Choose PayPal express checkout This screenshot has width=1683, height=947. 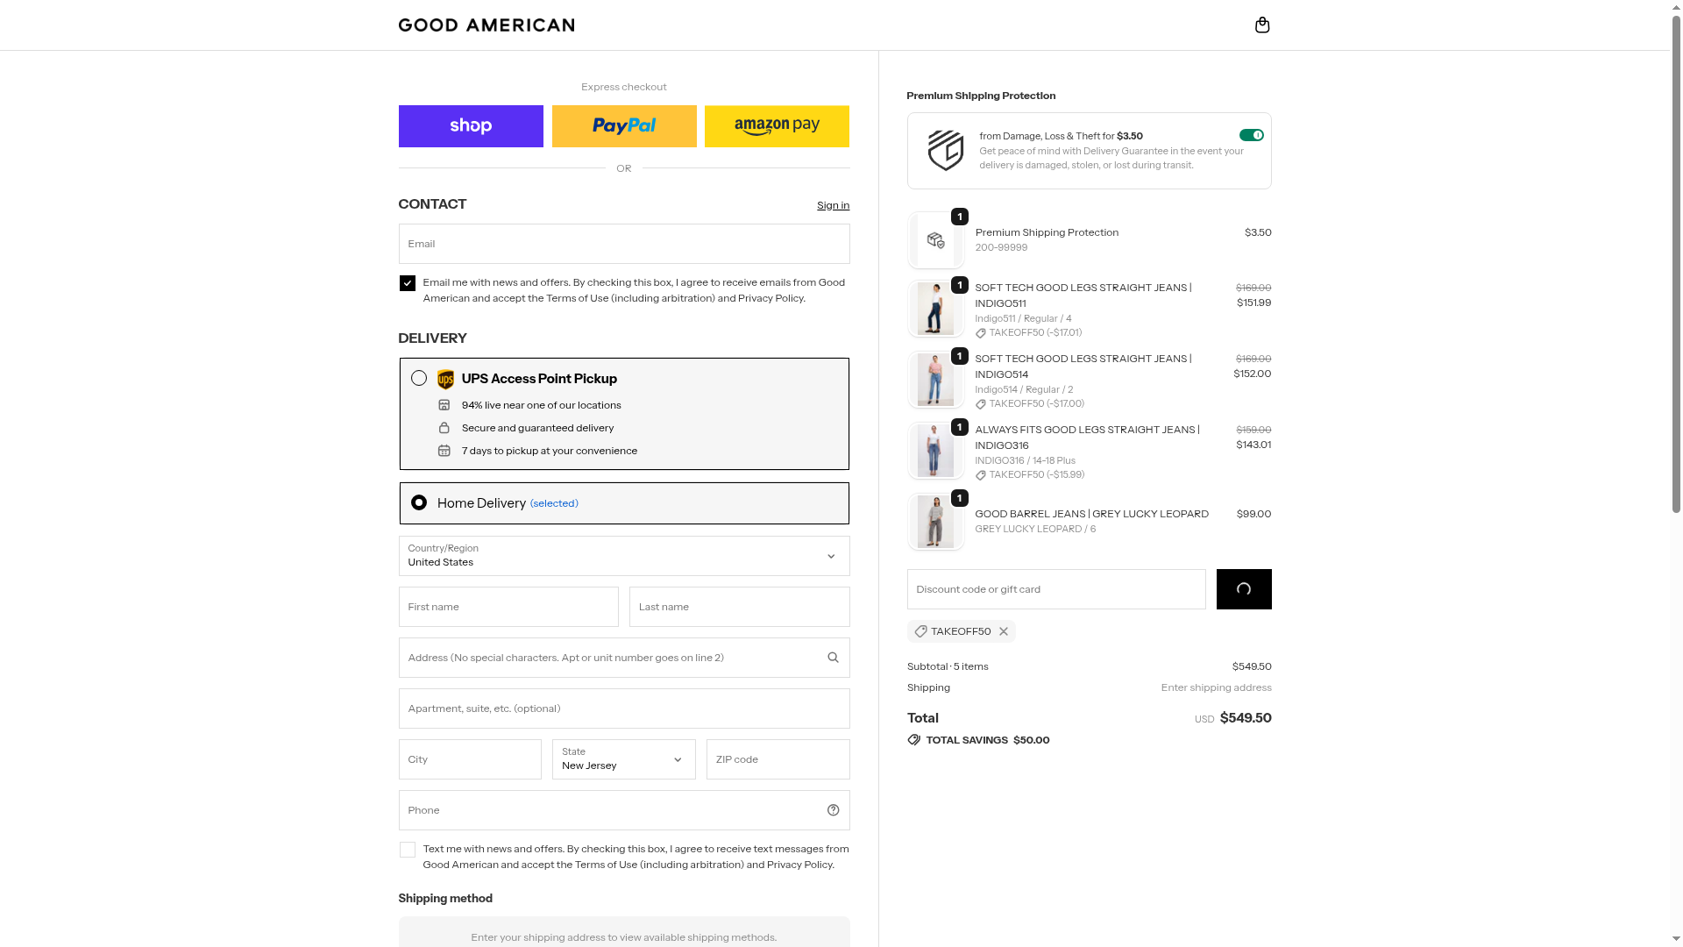coord(624,126)
